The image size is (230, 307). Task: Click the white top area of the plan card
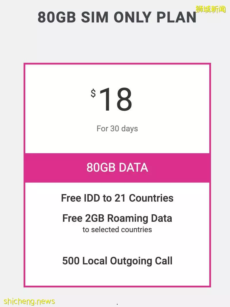tap(117, 109)
